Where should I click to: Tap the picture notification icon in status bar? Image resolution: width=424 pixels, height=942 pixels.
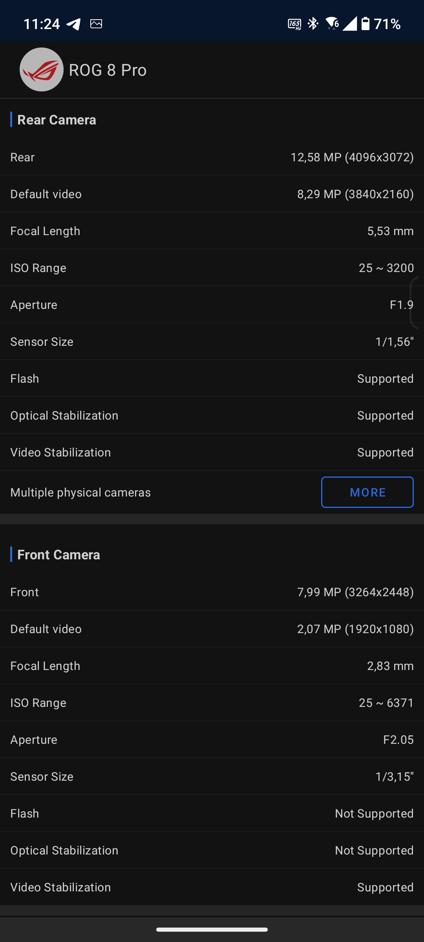pos(96,24)
